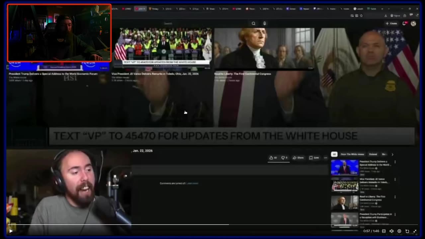425x239 pixels.
Task: Open the Road to Liberty First Continental Congress title
Action: 242,74
